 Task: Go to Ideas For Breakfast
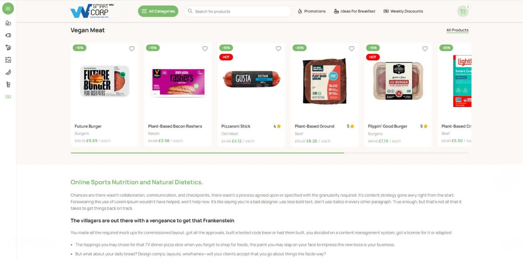pos(354,11)
